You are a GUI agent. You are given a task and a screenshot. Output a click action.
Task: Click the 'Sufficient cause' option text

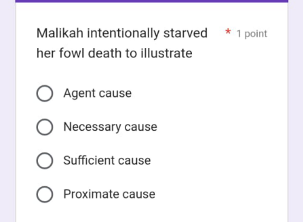tap(107, 160)
